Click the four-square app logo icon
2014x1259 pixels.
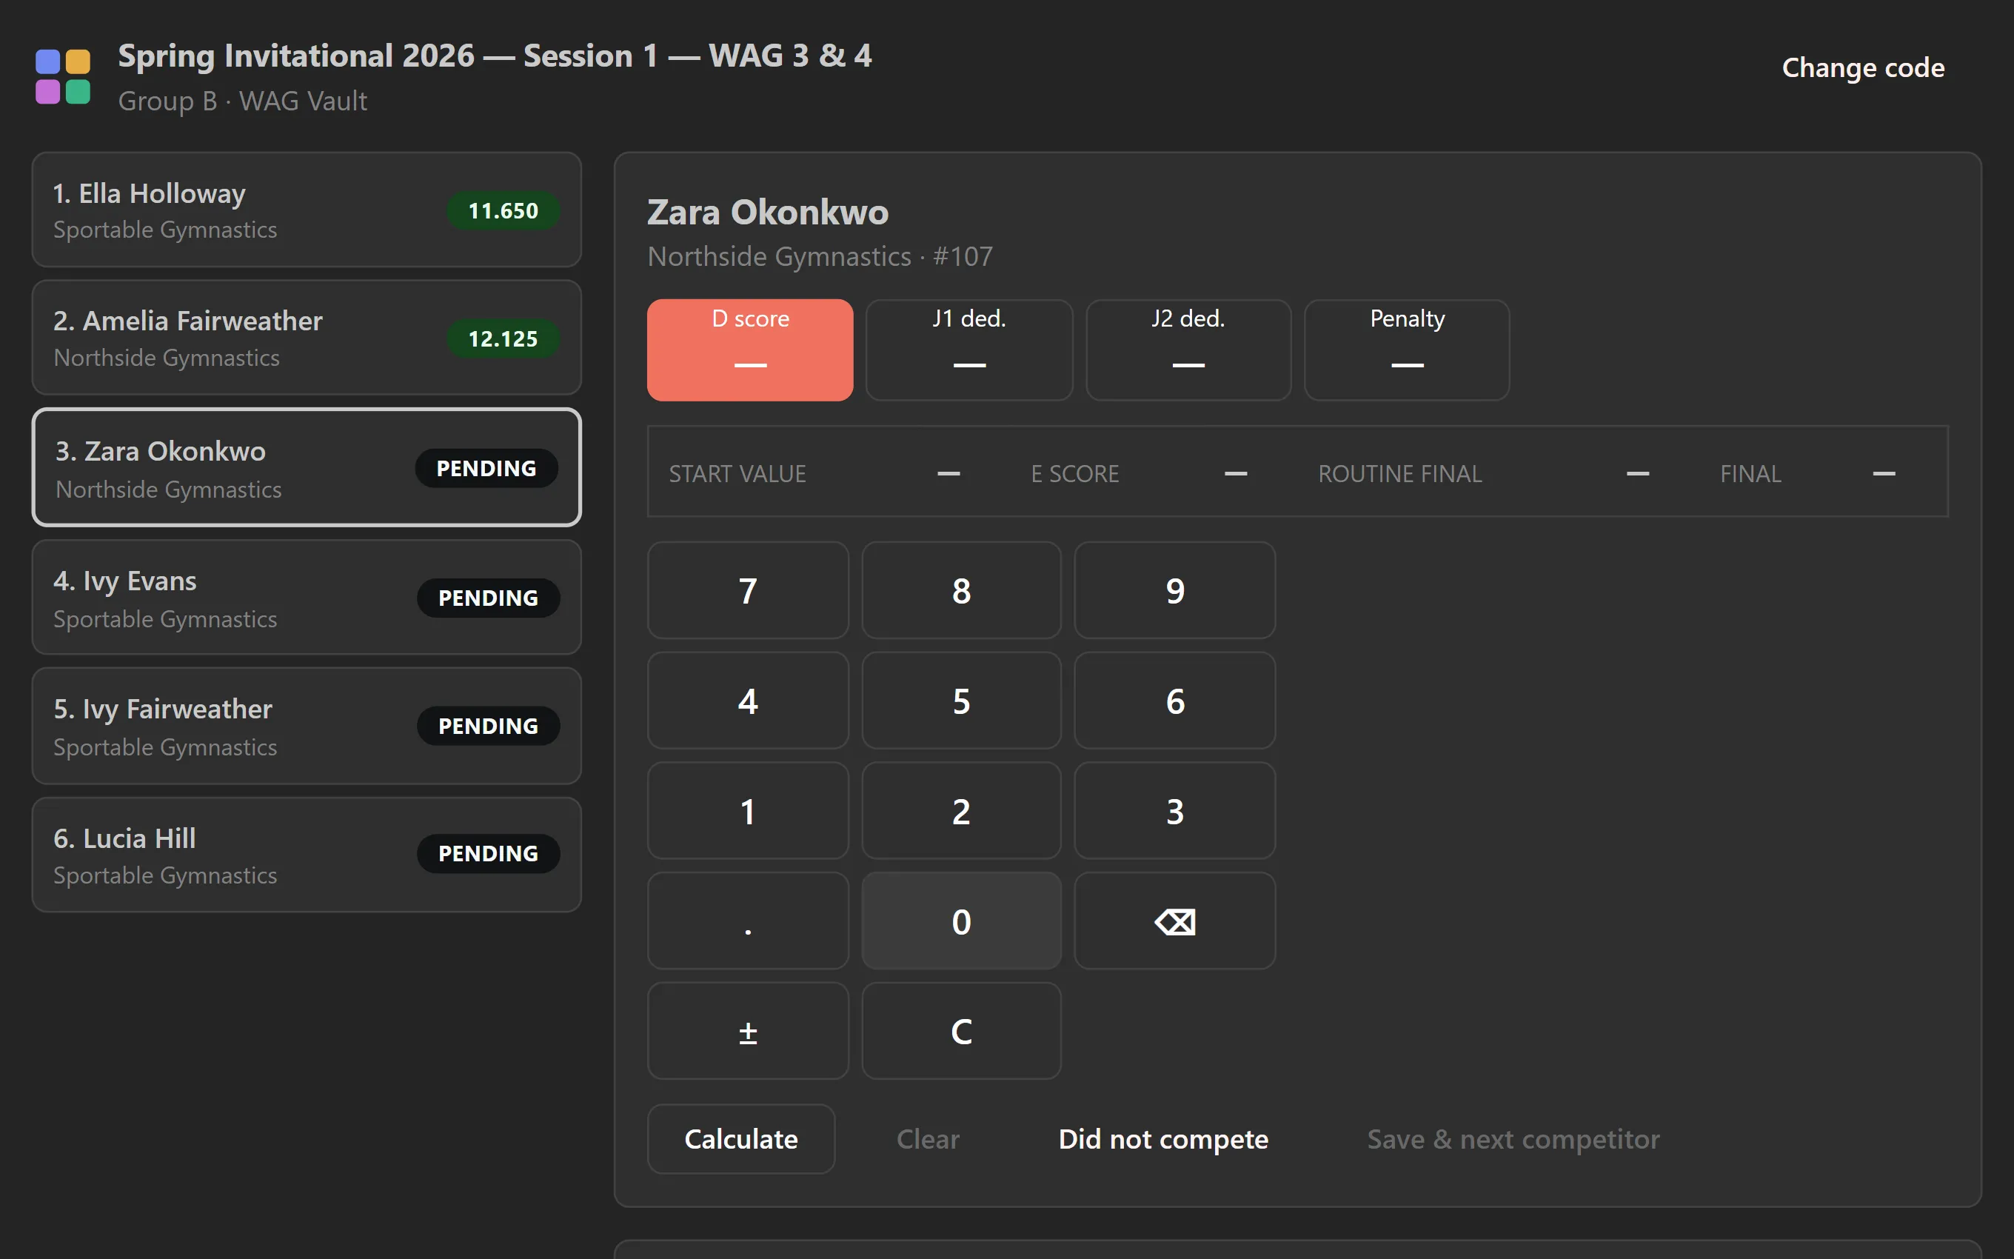(x=63, y=76)
